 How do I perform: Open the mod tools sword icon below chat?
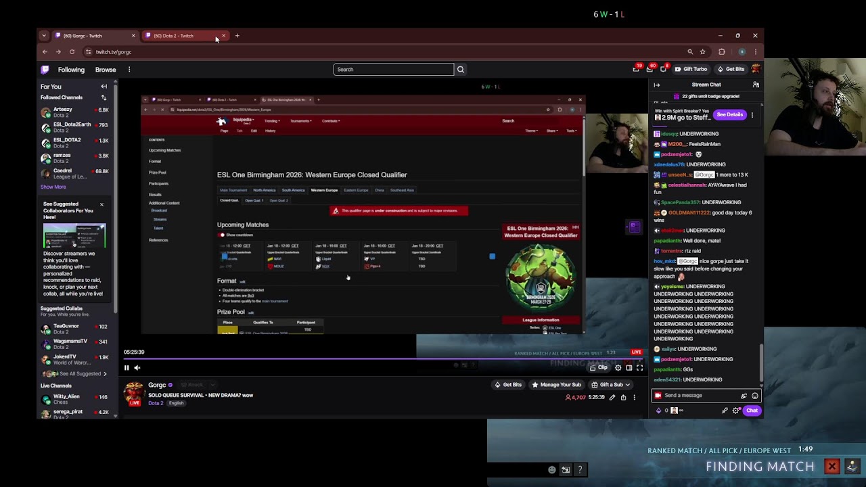725,411
